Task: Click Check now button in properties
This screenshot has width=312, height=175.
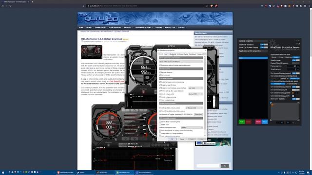Action: point(198,115)
